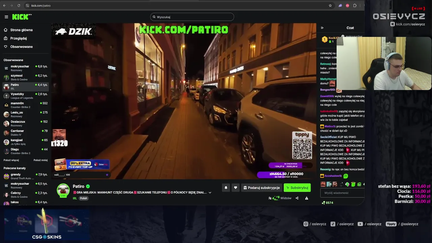The image size is (432, 243).
Task: Open mamm0n channel
Action: 26,105
